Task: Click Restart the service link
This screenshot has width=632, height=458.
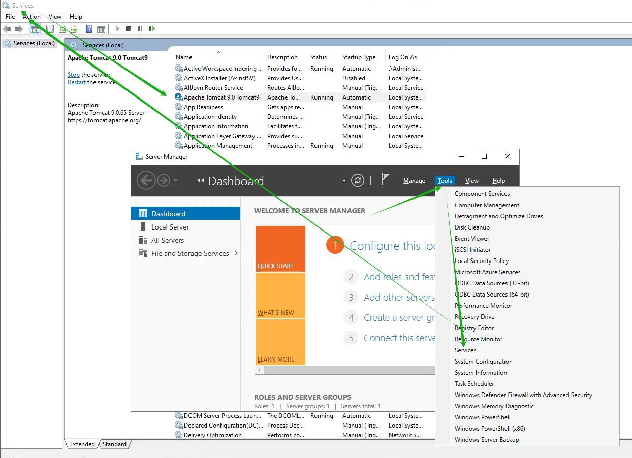Action: point(77,82)
